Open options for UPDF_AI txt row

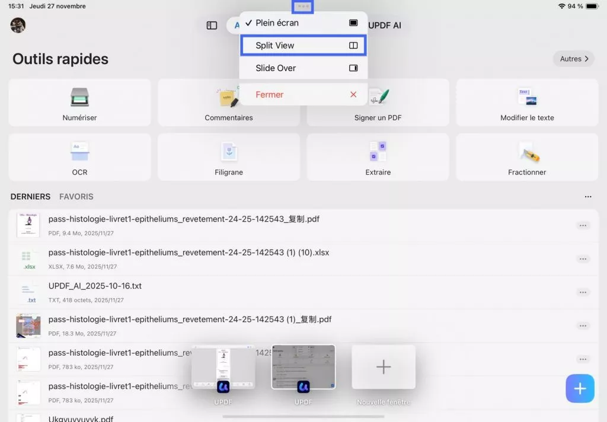(x=583, y=292)
